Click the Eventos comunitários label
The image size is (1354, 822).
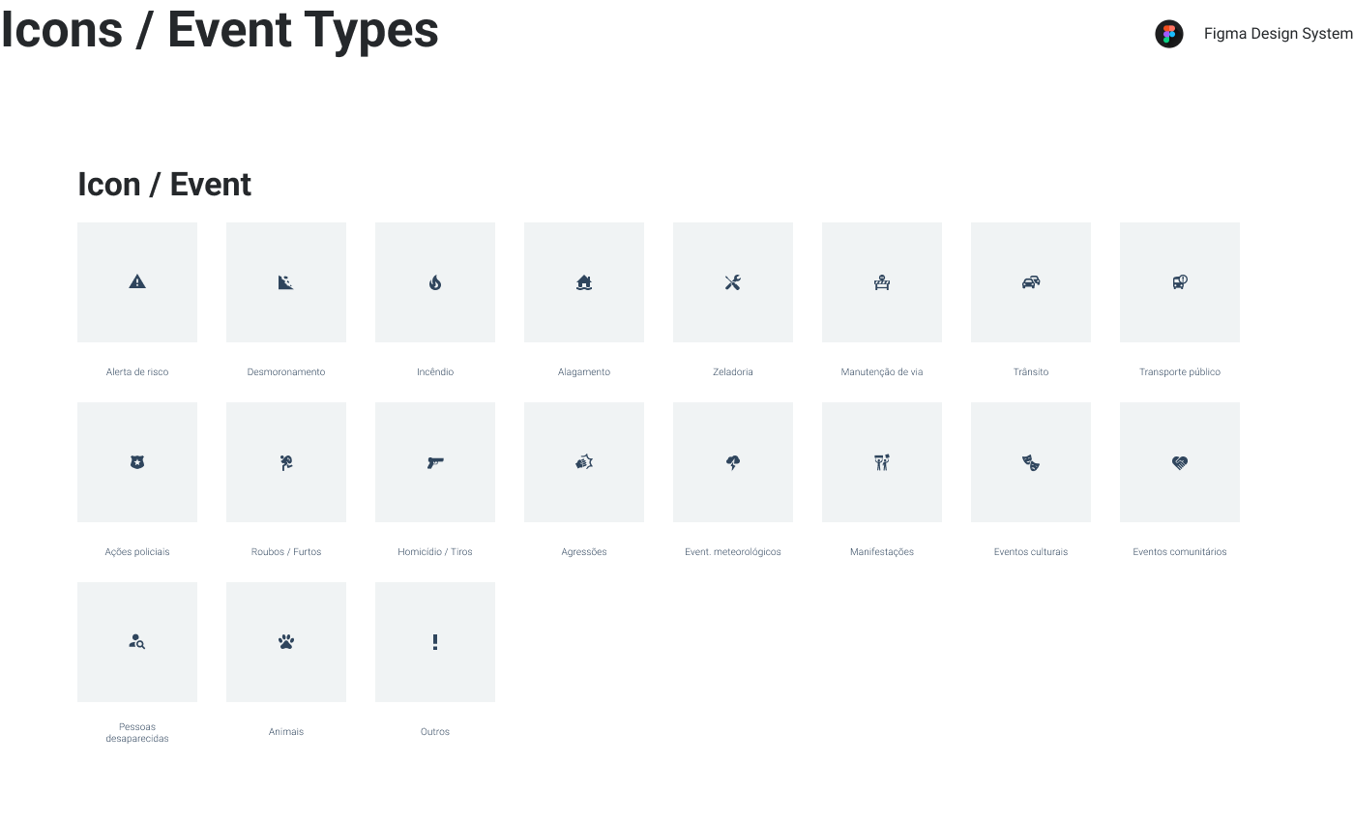pyautogui.click(x=1180, y=551)
